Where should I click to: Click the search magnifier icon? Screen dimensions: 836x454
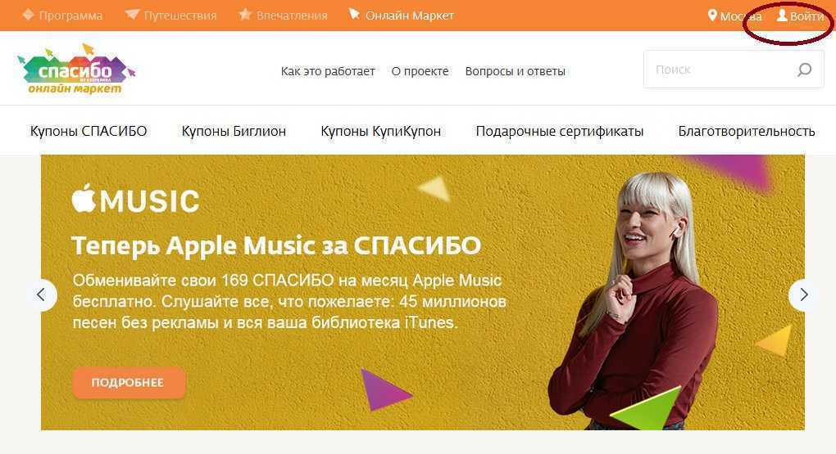[x=804, y=70]
